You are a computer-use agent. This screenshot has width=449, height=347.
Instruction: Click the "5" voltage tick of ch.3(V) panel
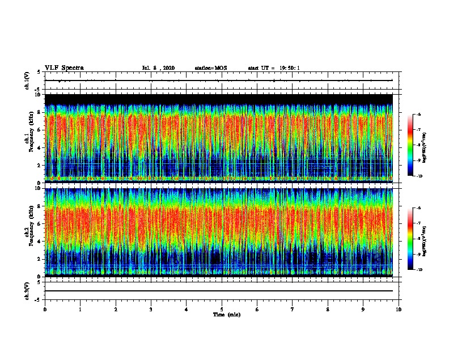(x=39, y=282)
